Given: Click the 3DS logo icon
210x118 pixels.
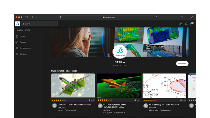Looking at the screenshot, I should (x=17, y=24).
